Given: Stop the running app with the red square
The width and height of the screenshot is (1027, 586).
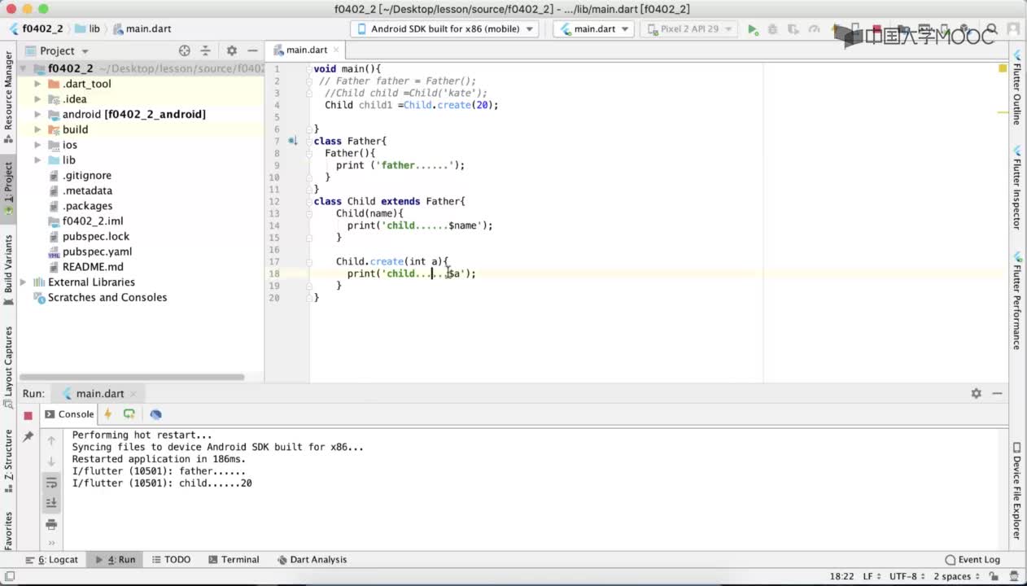Looking at the screenshot, I should (x=28, y=415).
